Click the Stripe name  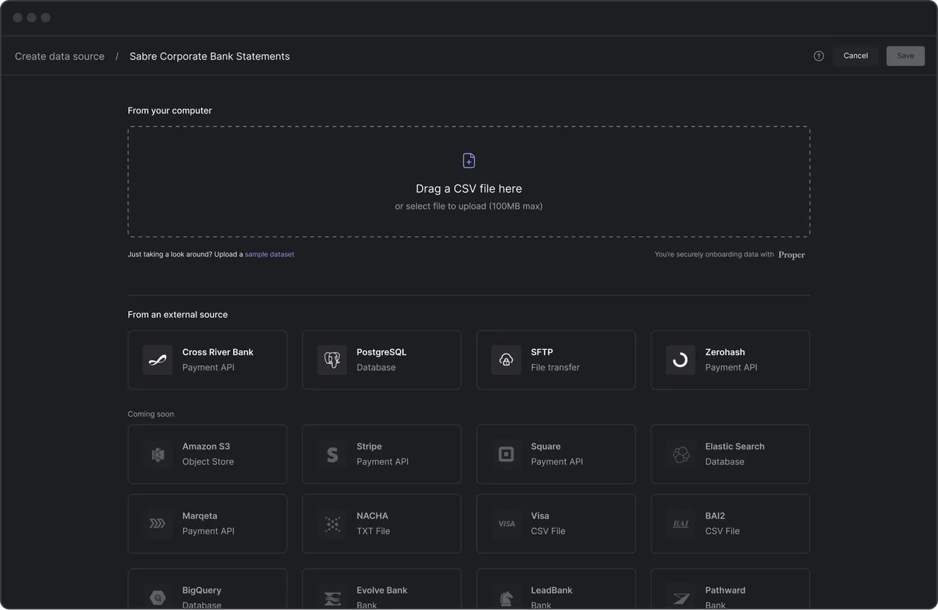pos(369,447)
